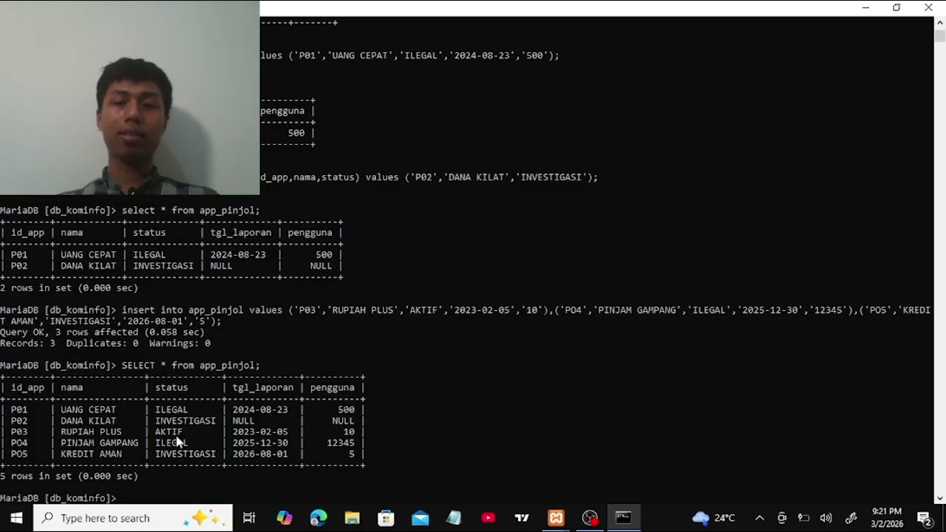
Task: Click the vertical scrollbar thumb
Action: pos(940,35)
